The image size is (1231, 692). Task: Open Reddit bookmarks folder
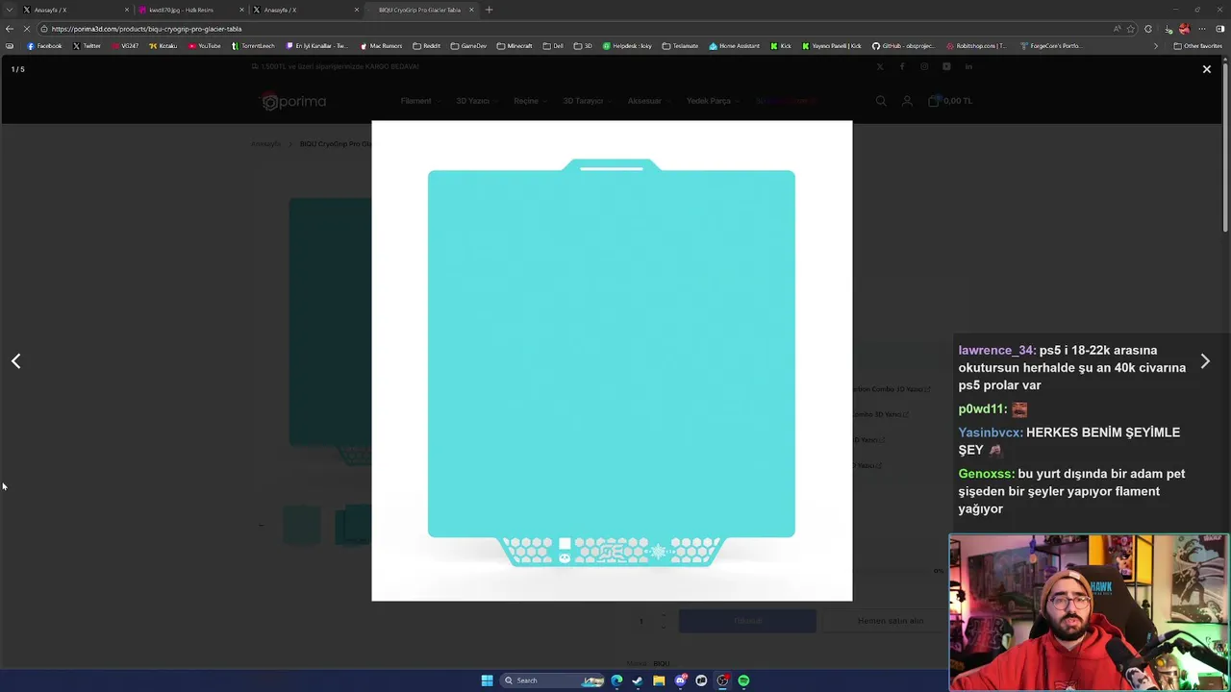click(426, 46)
